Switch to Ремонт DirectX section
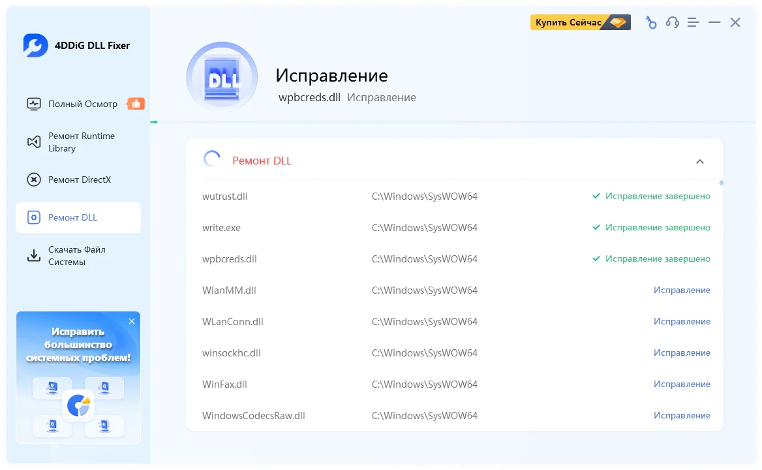This screenshot has height=470, width=762. point(78,180)
